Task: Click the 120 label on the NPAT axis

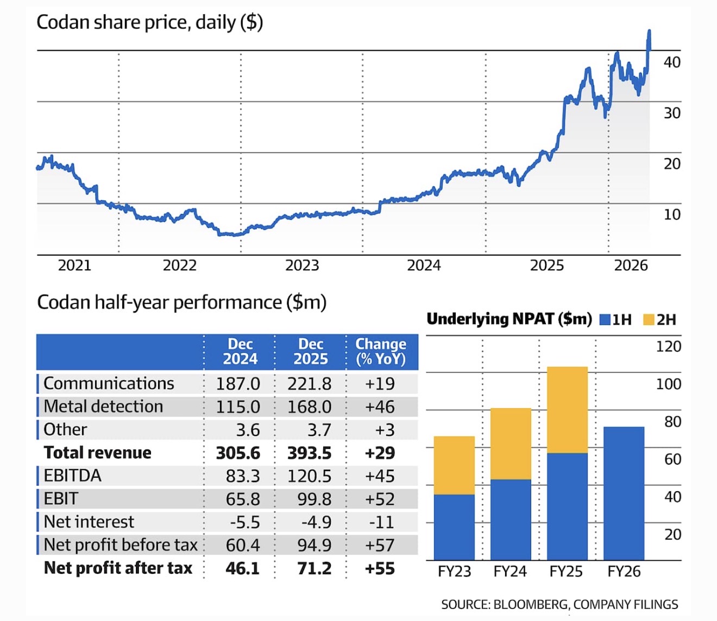Action: tap(668, 346)
